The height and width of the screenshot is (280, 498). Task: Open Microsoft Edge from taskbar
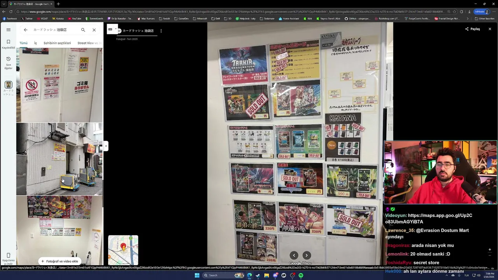pos(249,275)
